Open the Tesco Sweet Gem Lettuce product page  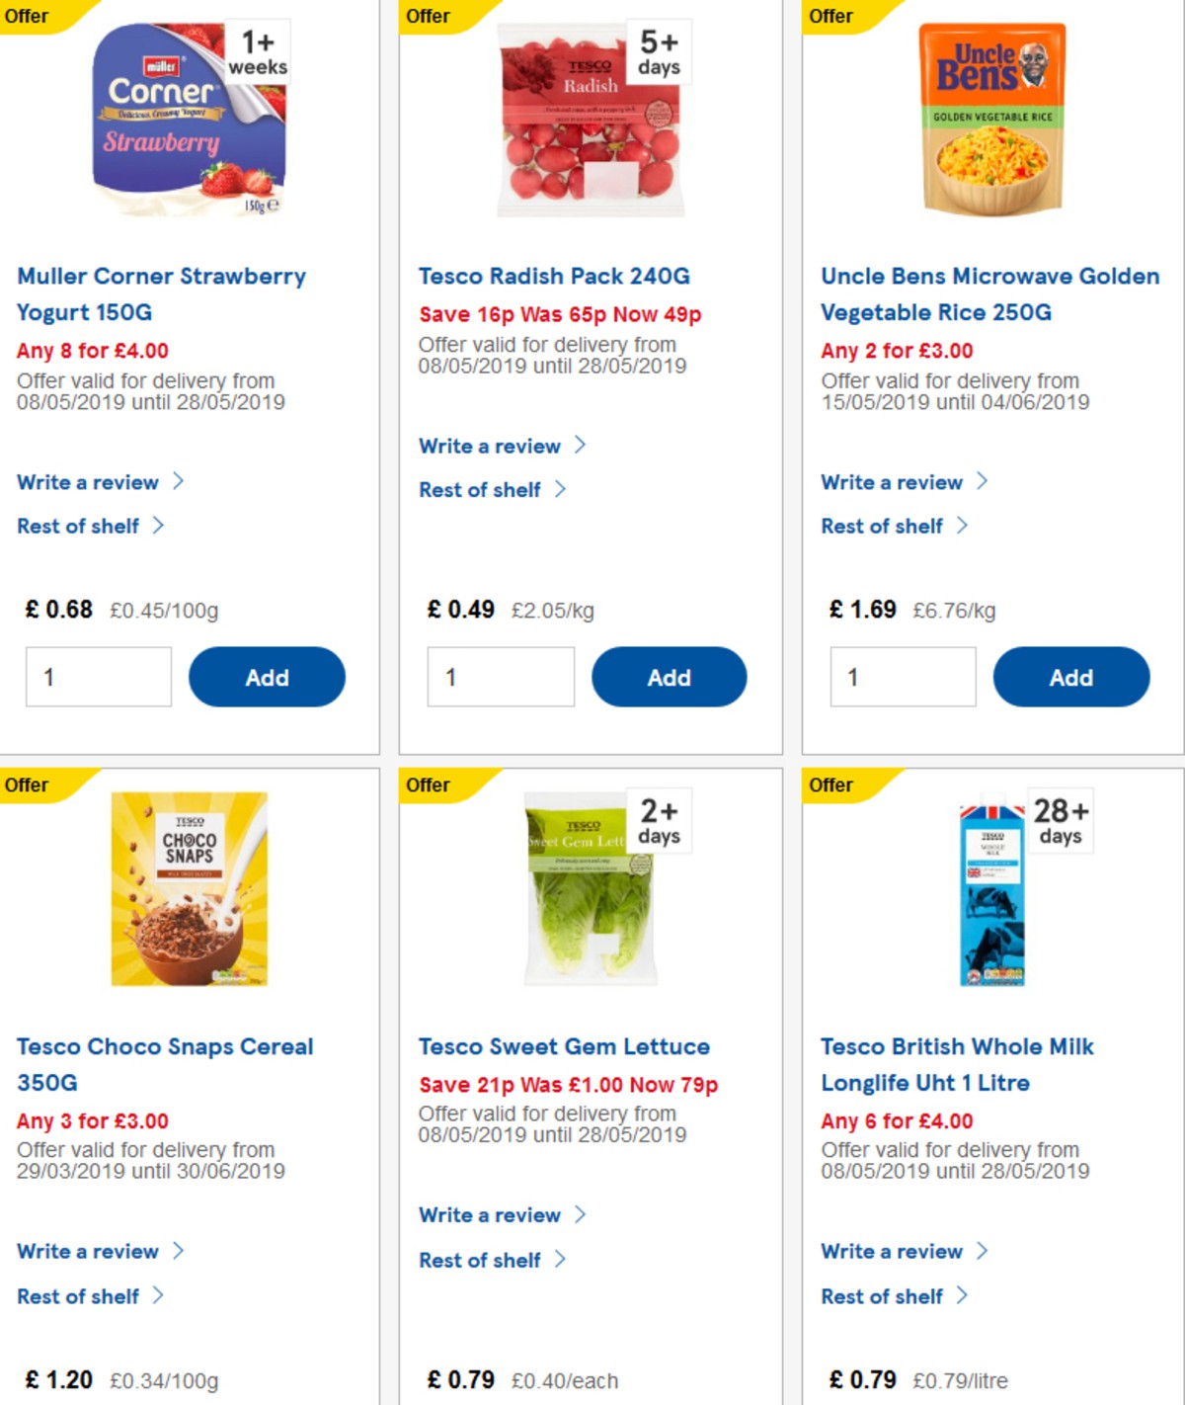pyautogui.click(x=565, y=1046)
